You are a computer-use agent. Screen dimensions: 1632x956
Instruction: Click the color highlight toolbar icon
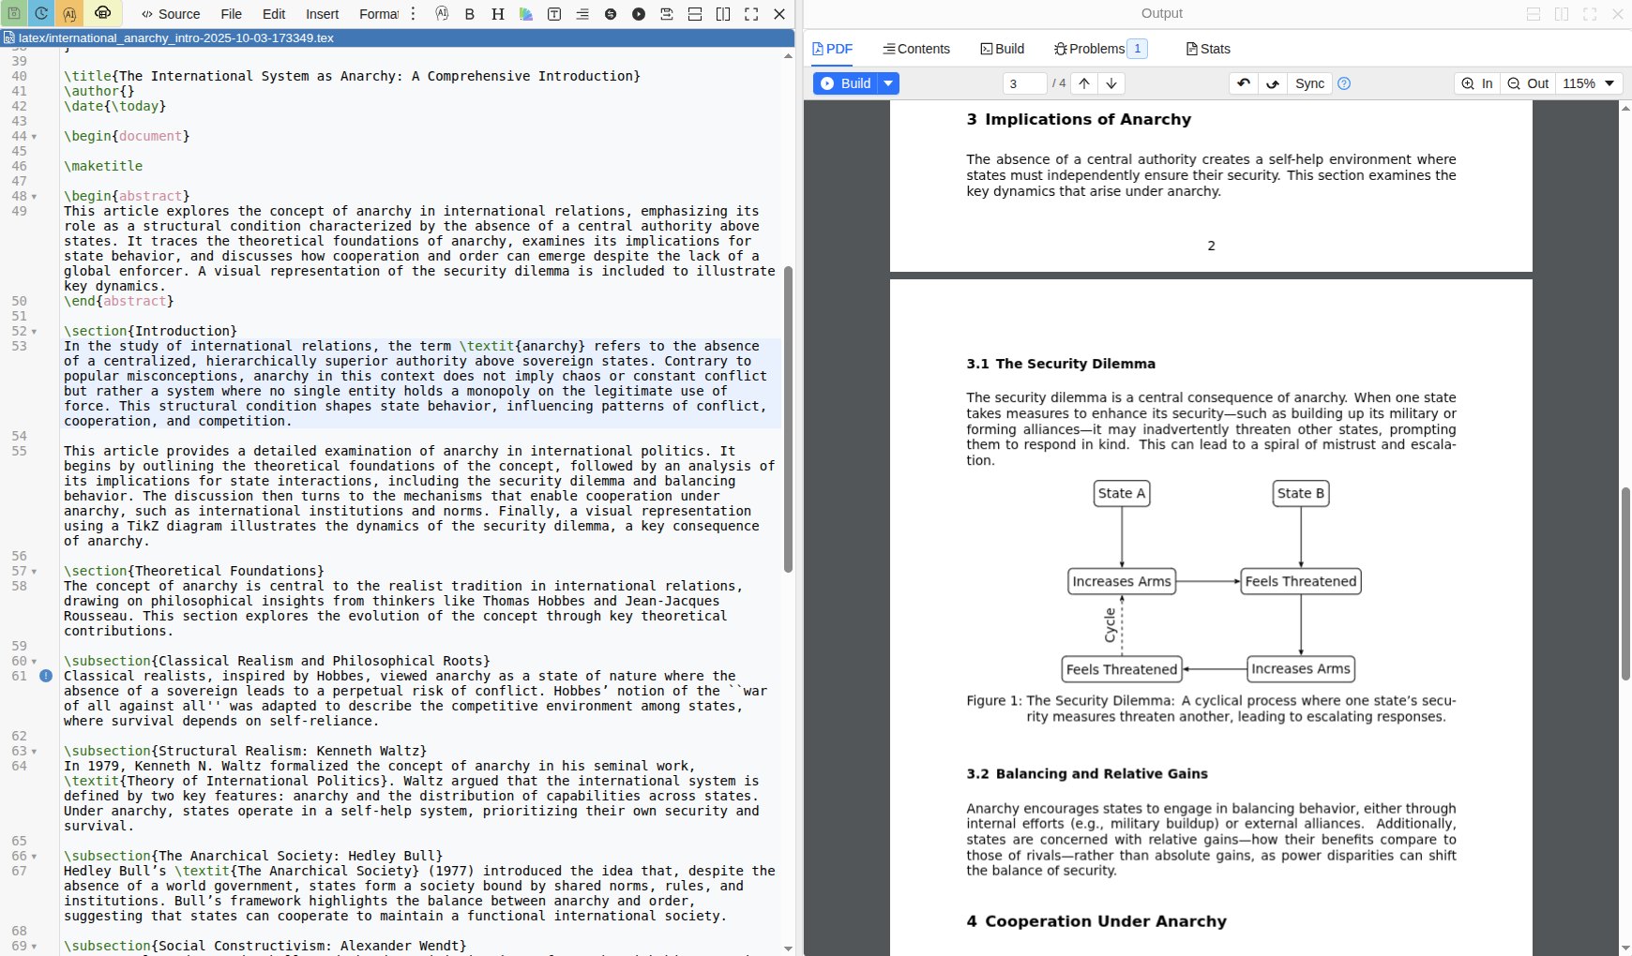[x=525, y=14]
